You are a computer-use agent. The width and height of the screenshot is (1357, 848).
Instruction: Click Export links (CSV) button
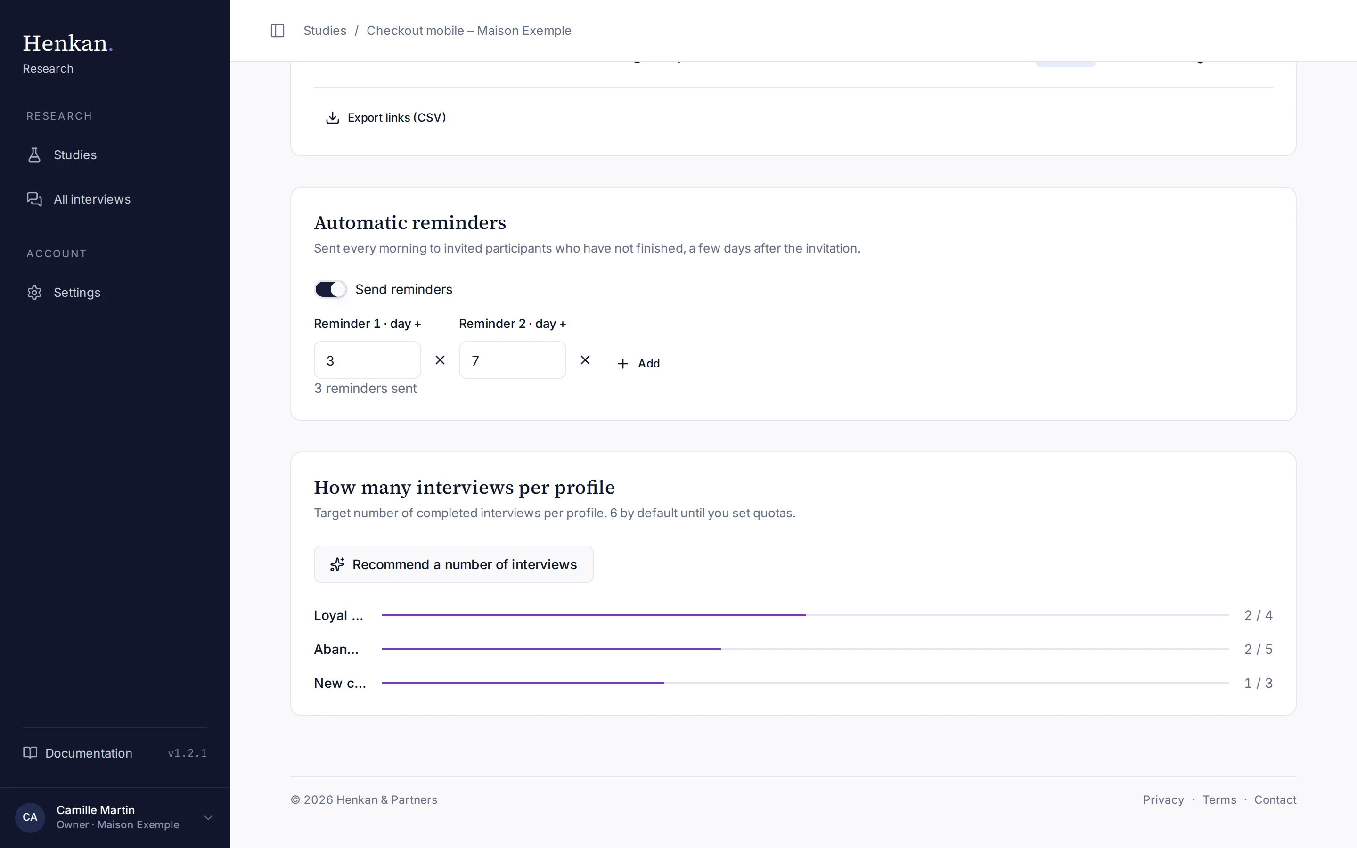[386, 118]
